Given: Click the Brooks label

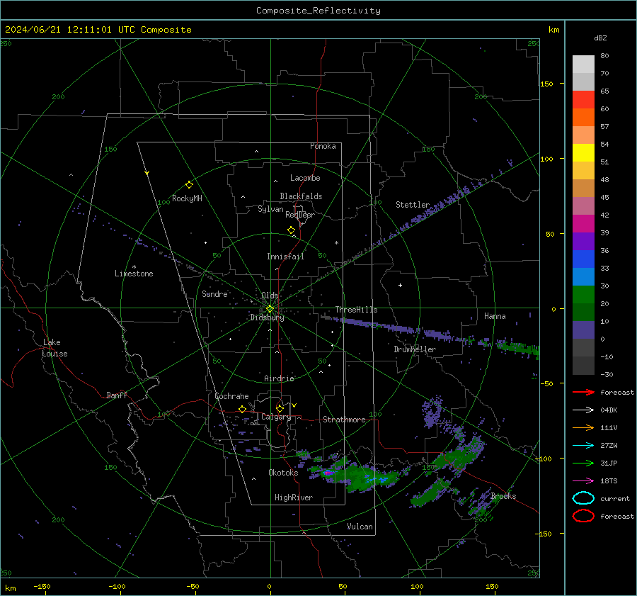Looking at the screenshot, I should (x=503, y=496).
